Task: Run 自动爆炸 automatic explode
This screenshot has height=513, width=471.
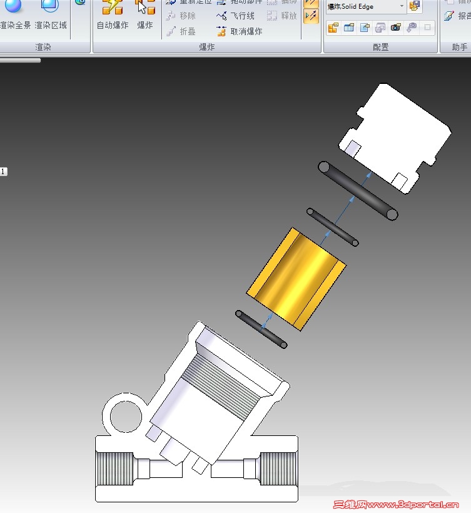Action: pos(113,15)
